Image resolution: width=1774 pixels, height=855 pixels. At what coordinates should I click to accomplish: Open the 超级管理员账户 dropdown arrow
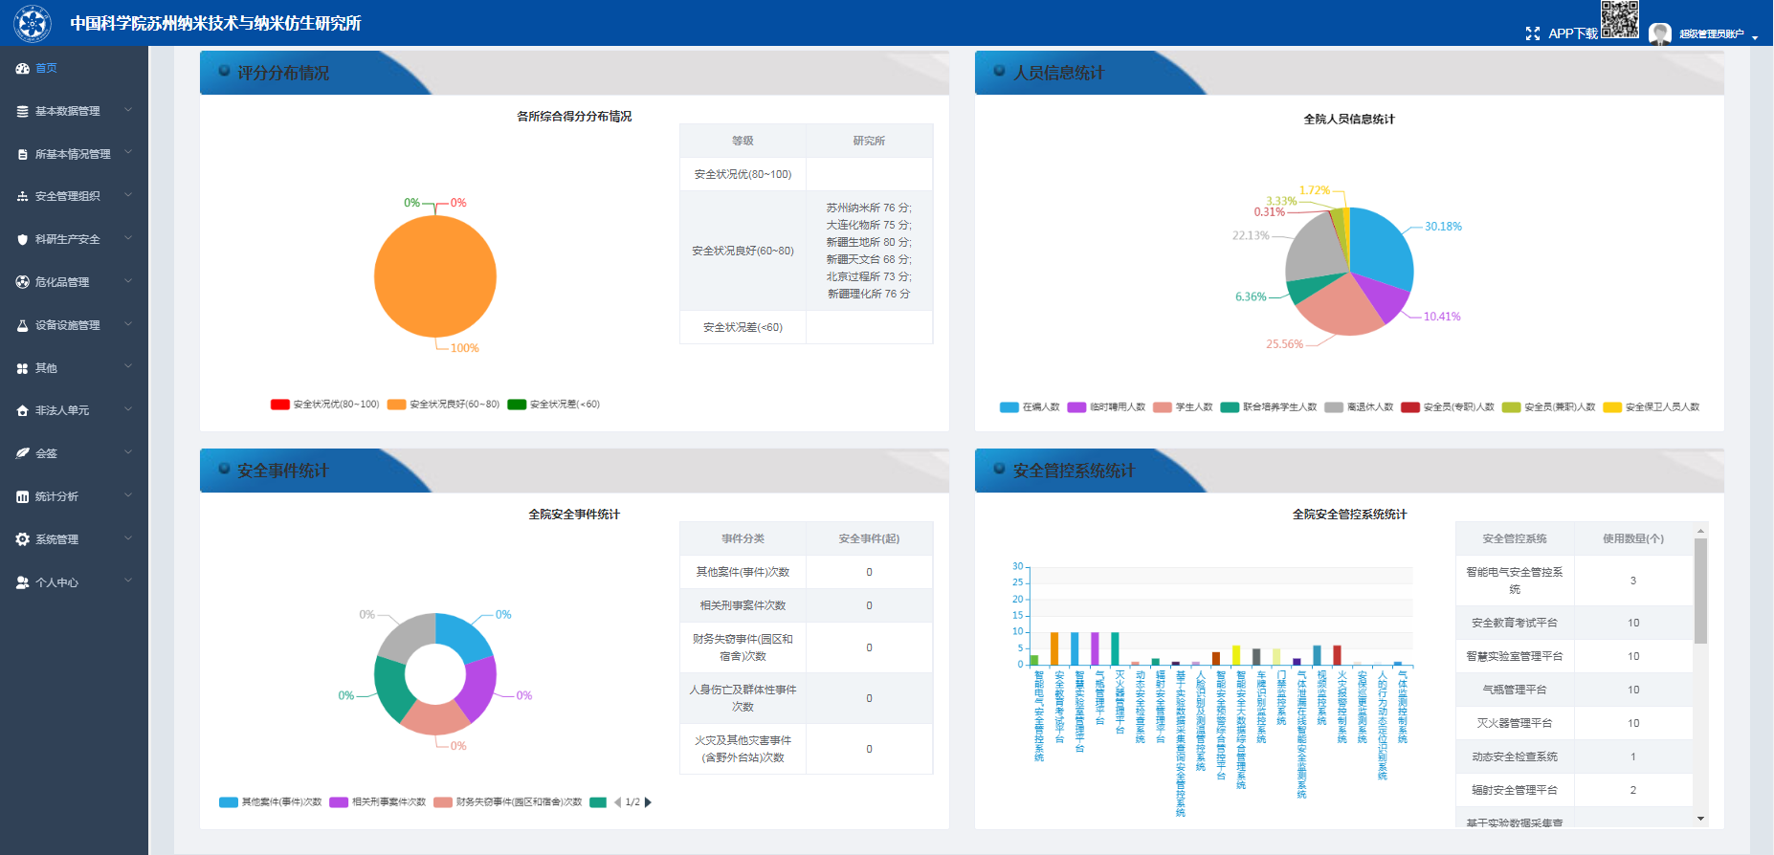click(x=1755, y=37)
